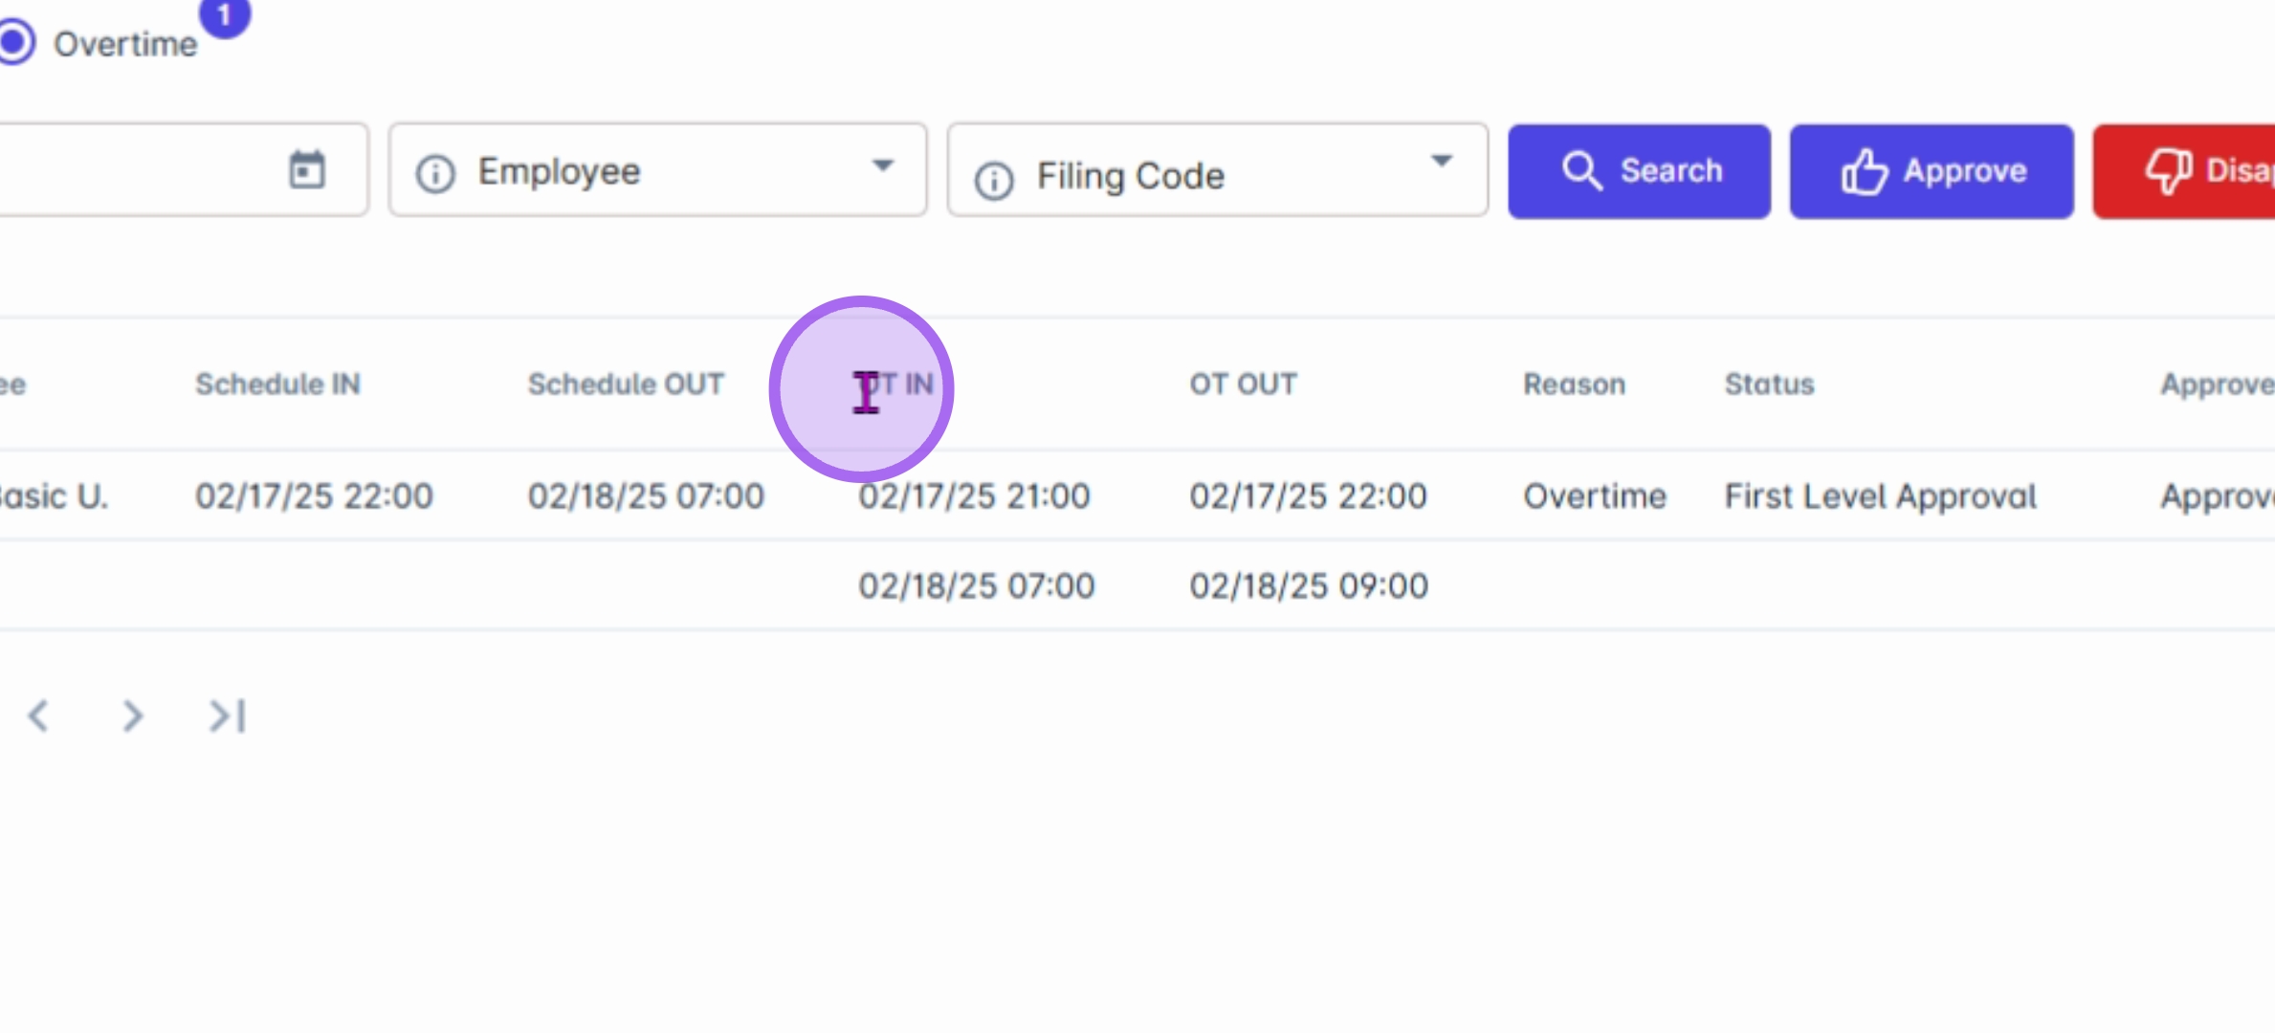The width and height of the screenshot is (2275, 1033).
Task: Expand the Employee dropdown arrow
Action: click(883, 165)
